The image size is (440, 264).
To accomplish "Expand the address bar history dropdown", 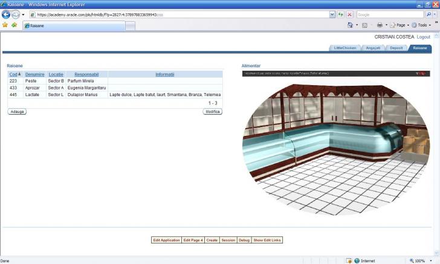I will pos(332,14).
